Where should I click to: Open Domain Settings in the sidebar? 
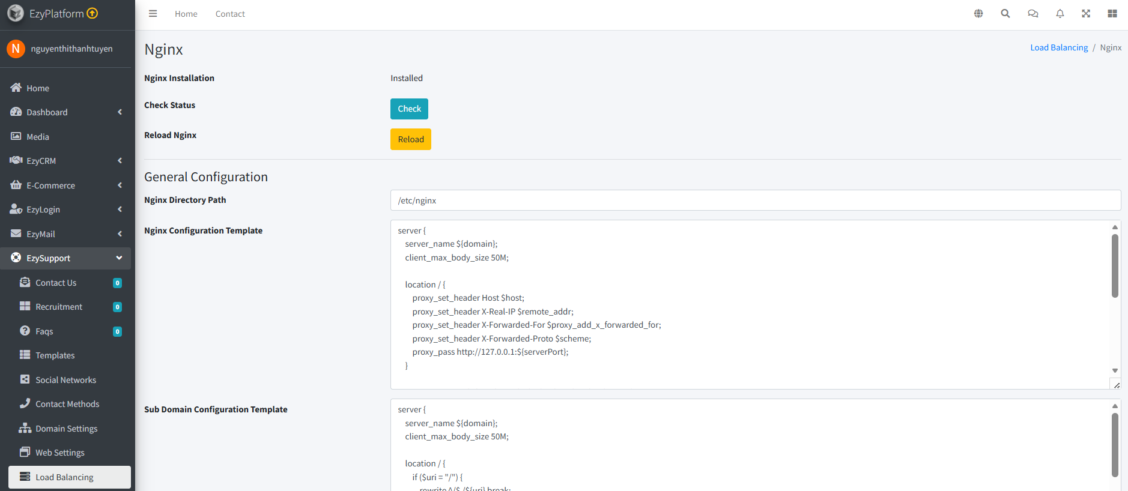66,429
